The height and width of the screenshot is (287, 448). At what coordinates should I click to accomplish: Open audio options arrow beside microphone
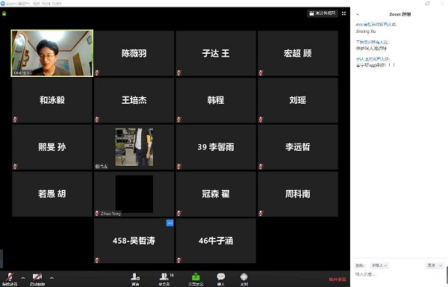[23, 278]
